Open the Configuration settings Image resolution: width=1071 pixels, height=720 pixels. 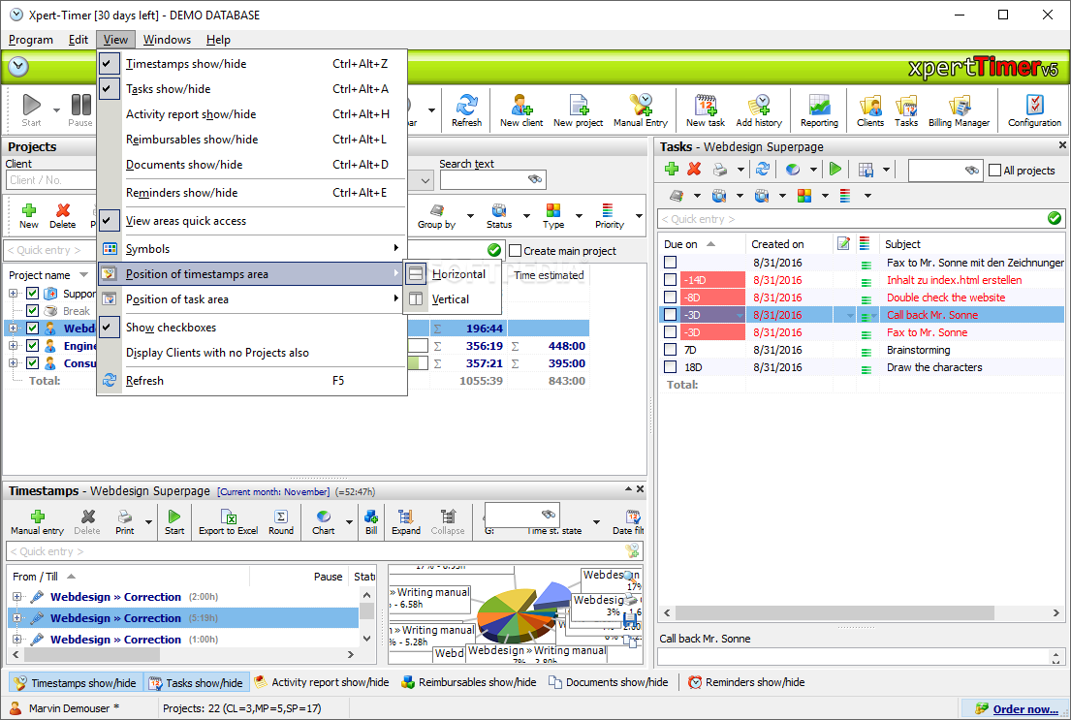[x=1035, y=110]
